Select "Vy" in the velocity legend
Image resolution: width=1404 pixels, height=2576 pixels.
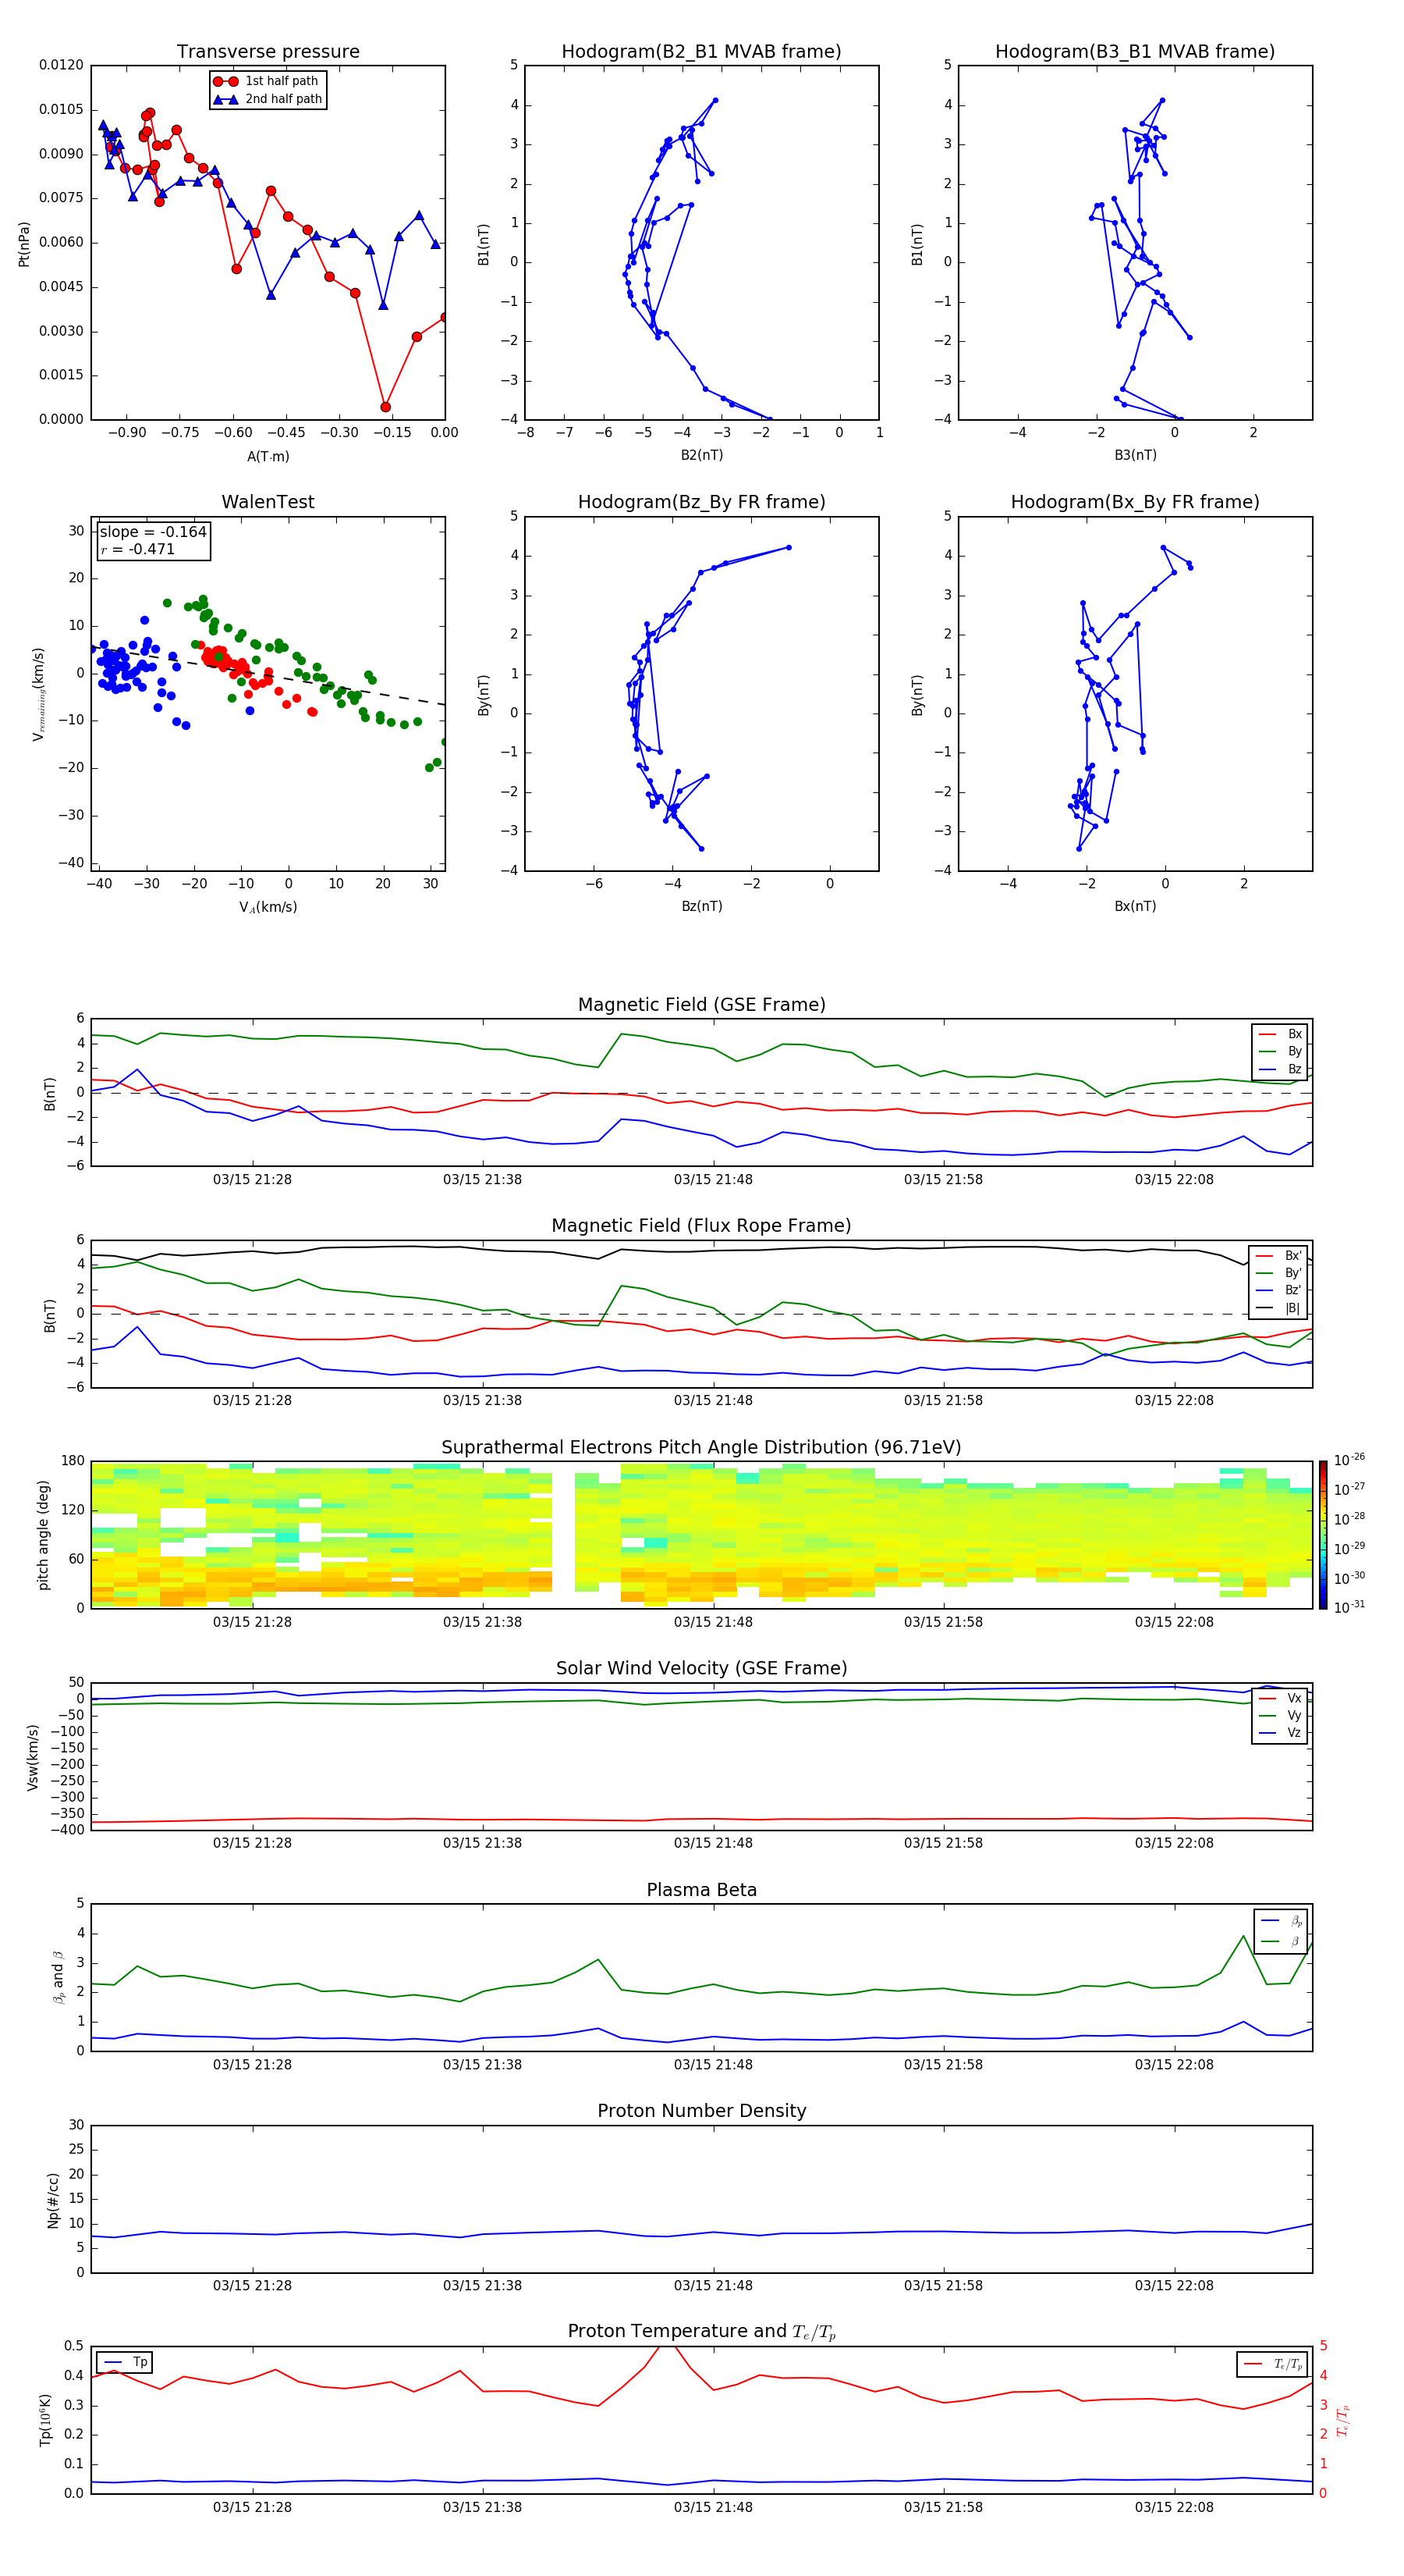point(1281,1716)
